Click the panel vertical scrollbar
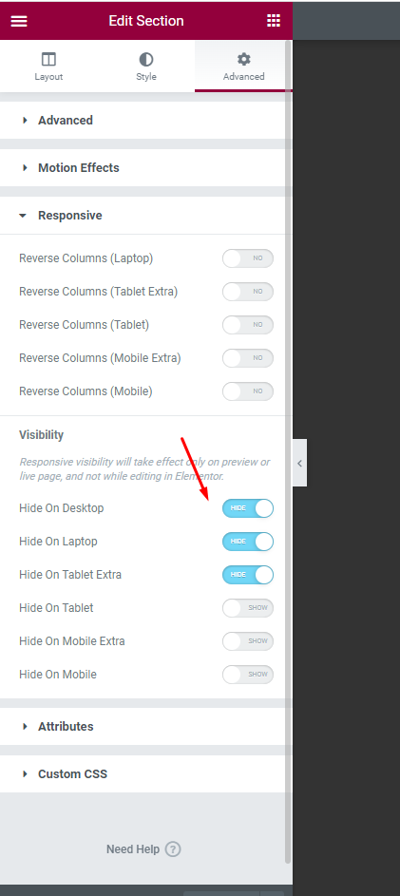This screenshot has height=896, width=400. 288,451
